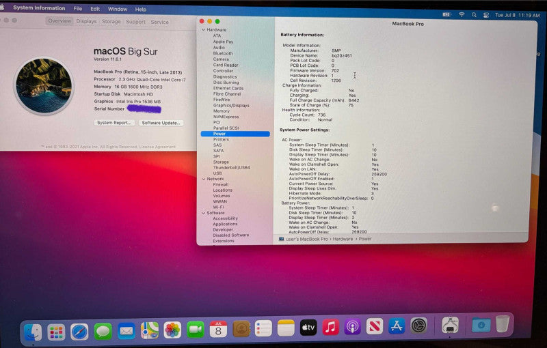
Task: Select Card Reader in sidebar
Action: tap(226, 65)
